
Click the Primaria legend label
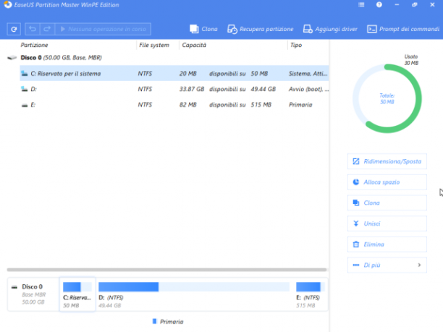pos(172,322)
